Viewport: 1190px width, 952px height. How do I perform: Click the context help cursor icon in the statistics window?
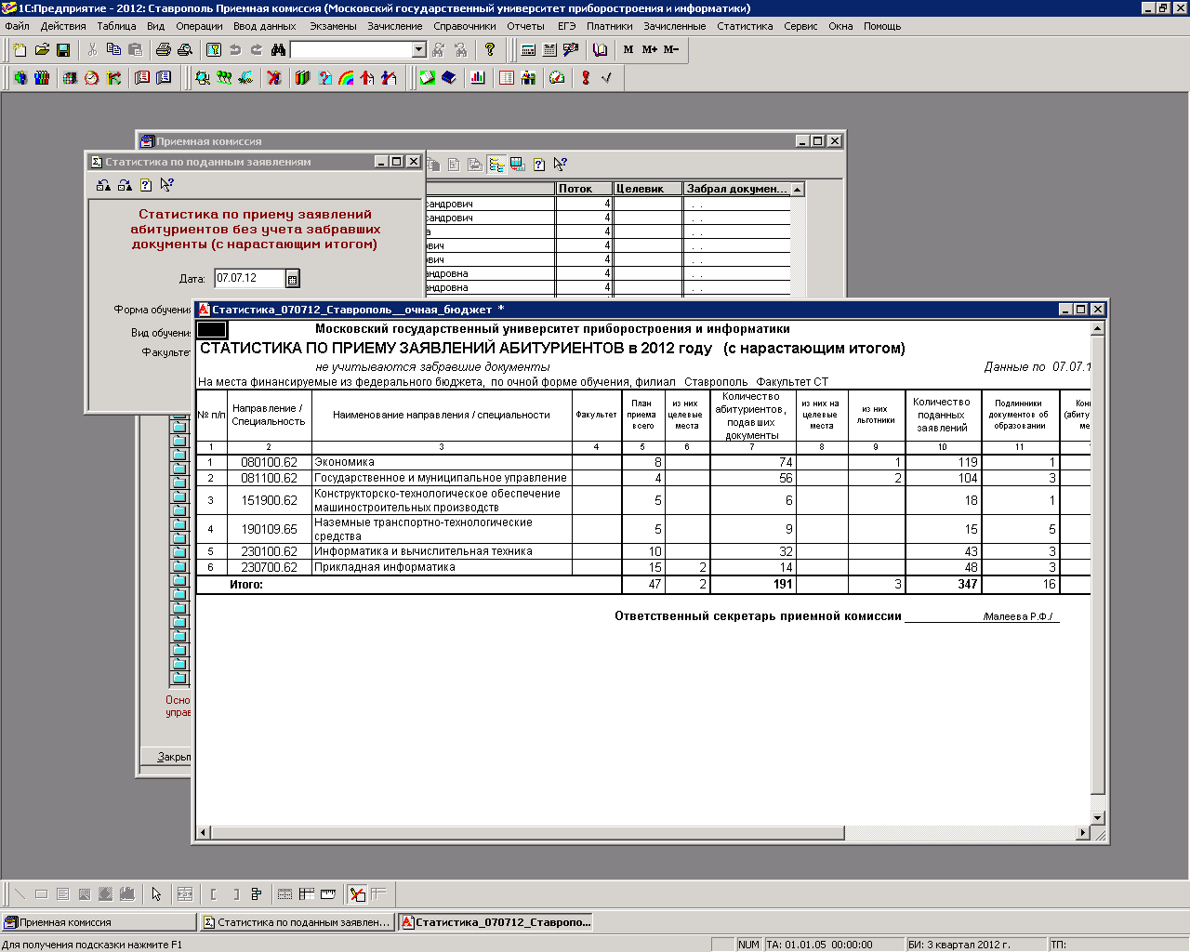pos(167,185)
